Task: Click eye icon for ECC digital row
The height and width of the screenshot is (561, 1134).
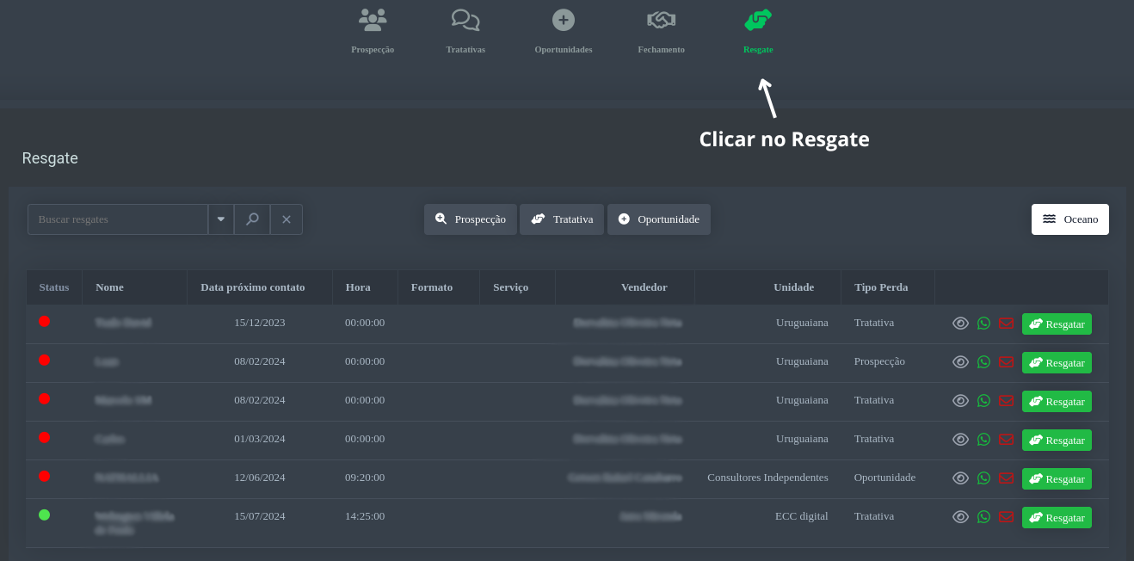Action: click(960, 517)
